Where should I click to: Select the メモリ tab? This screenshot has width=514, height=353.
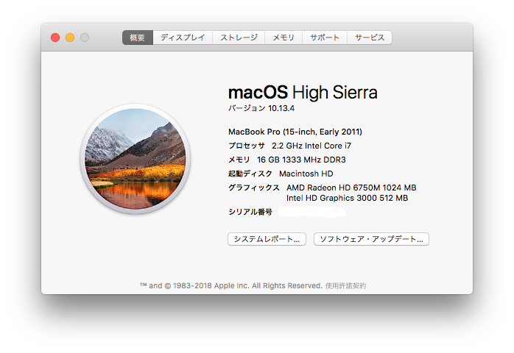pyautogui.click(x=284, y=38)
